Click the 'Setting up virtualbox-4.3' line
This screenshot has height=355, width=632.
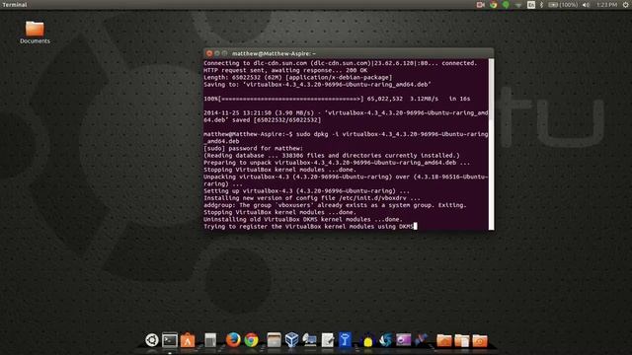(306, 191)
